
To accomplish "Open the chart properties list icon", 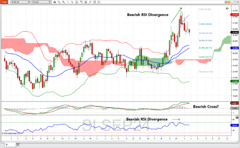I will [x=99, y=2].
